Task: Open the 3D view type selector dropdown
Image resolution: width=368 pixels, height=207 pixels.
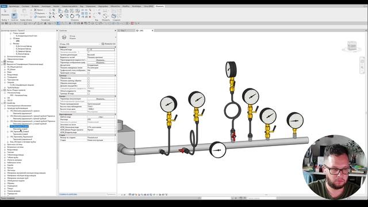Action: pyautogui.click(x=115, y=37)
